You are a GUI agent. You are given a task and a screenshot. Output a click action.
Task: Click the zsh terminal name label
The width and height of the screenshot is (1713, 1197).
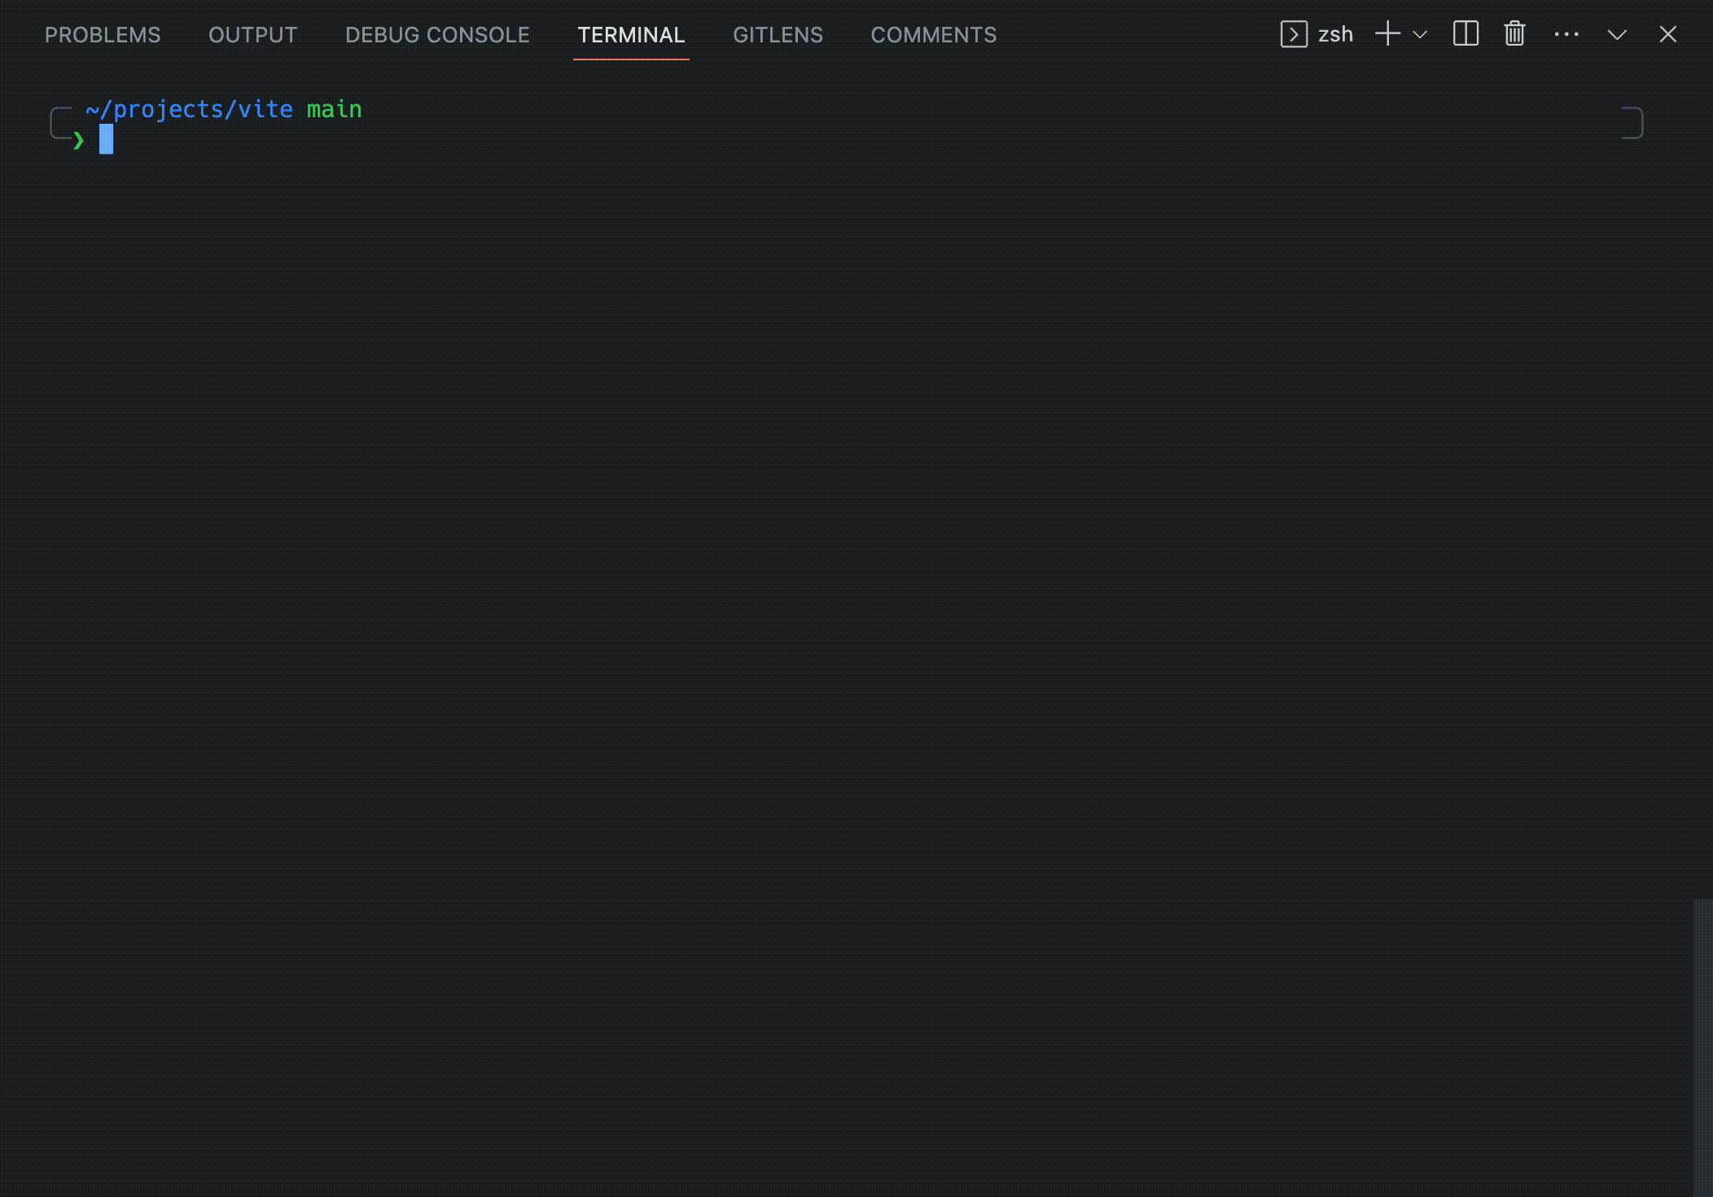(x=1335, y=34)
